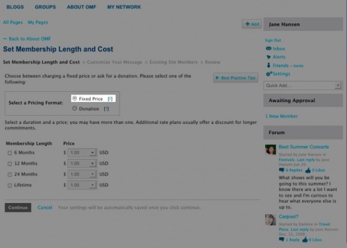Click Customize Your Message step
Screen dimensions: 347x248
coord(114,62)
